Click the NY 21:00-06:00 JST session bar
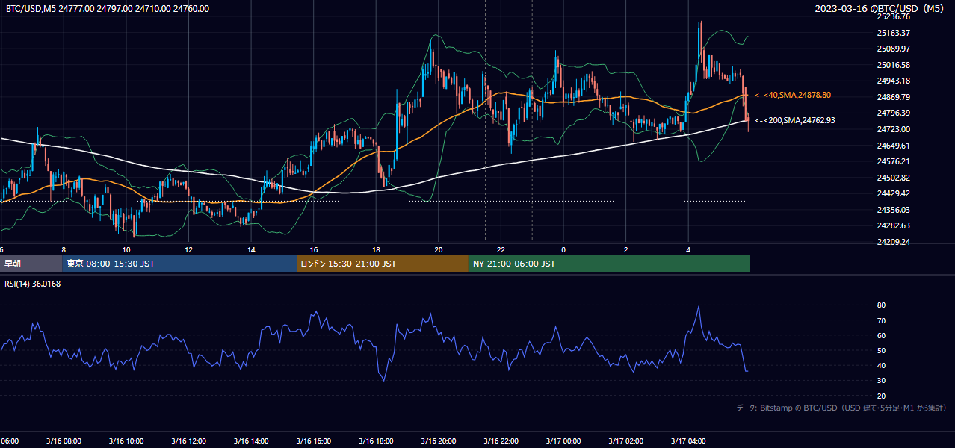The image size is (955, 448). [x=609, y=264]
